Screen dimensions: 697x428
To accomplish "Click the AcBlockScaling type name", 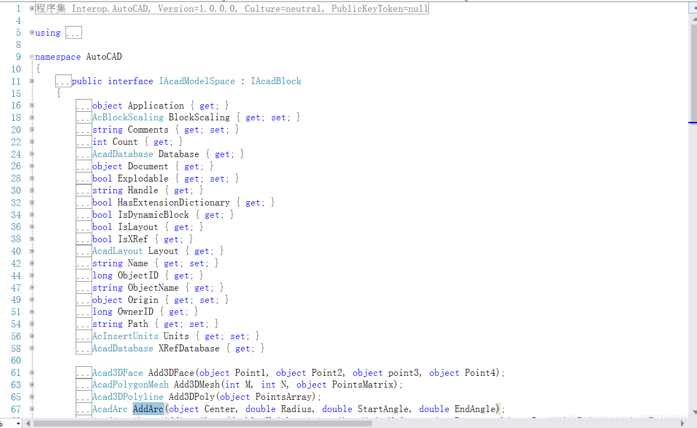I will 128,117.
